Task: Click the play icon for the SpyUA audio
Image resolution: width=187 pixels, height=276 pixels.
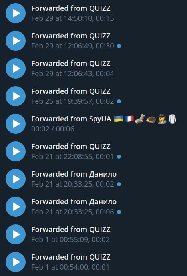Action: (x=16, y=124)
